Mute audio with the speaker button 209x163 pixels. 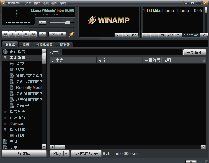(x=42, y=23)
